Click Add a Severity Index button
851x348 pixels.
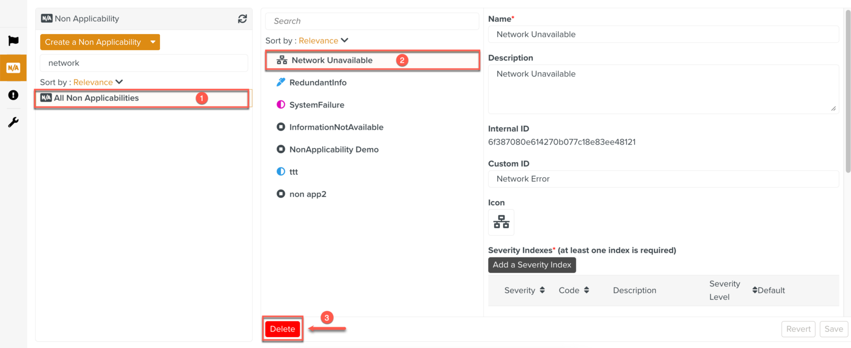[532, 265]
